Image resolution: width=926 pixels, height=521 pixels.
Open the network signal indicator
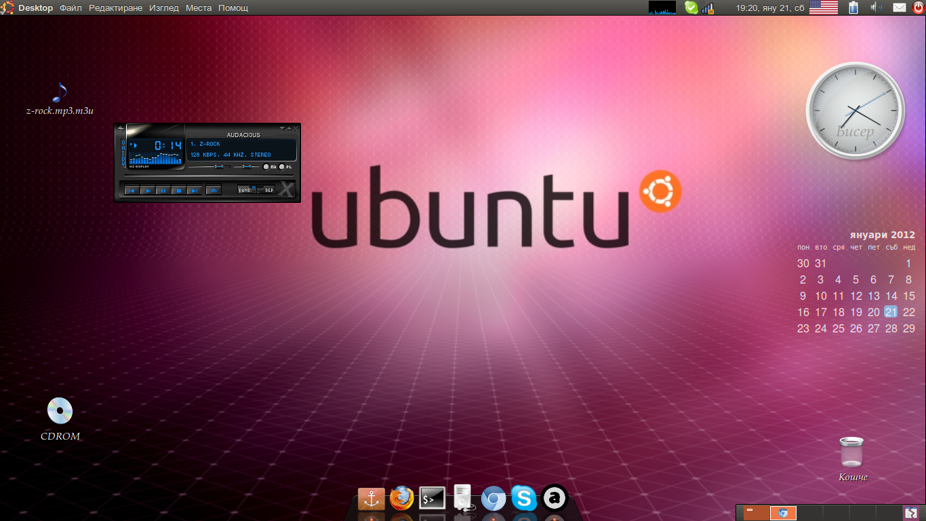pos(708,8)
